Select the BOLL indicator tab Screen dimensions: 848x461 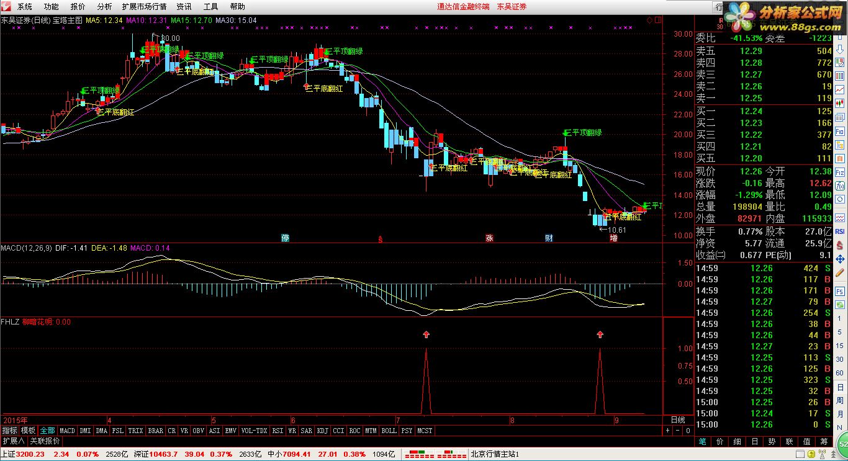(x=389, y=431)
